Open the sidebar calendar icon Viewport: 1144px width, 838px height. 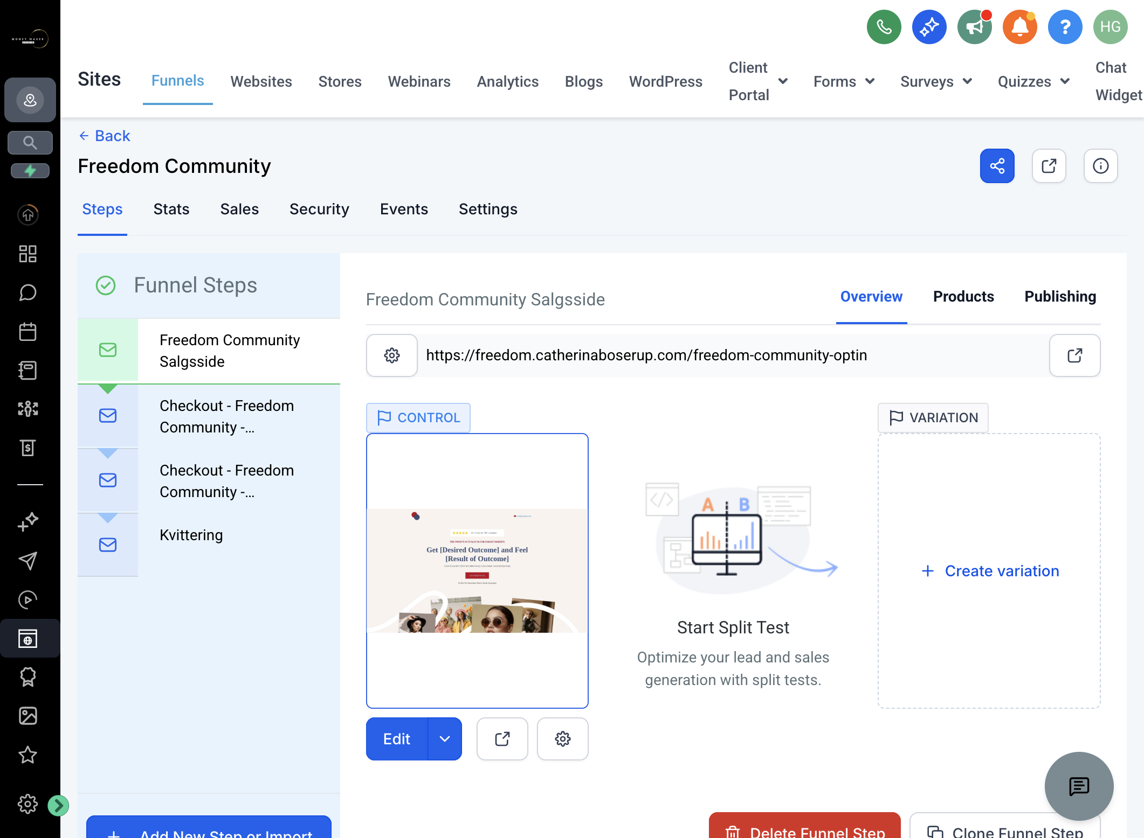click(x=28, y=331)
